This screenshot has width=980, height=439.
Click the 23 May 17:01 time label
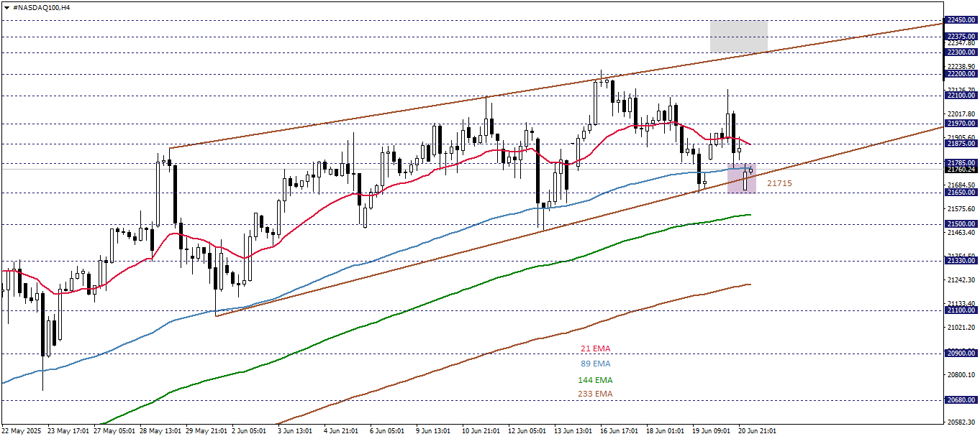click(69, 431)
